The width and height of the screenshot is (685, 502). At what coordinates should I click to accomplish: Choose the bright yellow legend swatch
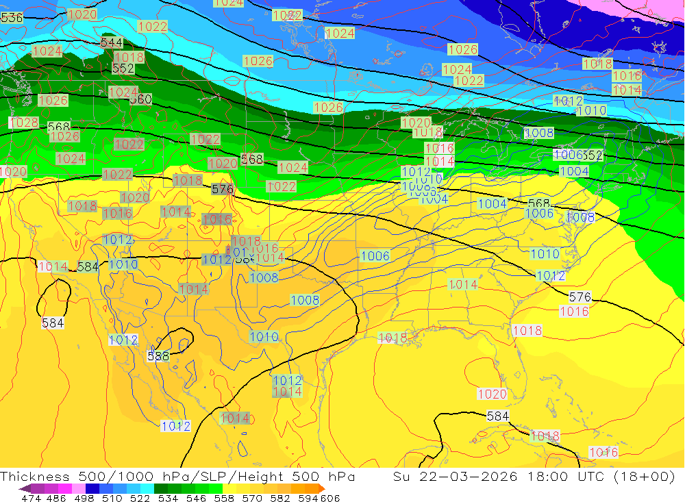(x=229, y=488)
